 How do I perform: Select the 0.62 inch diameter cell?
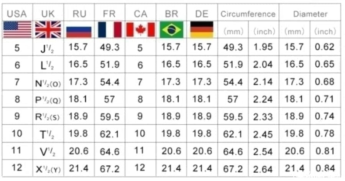click(x=324, y=47)
